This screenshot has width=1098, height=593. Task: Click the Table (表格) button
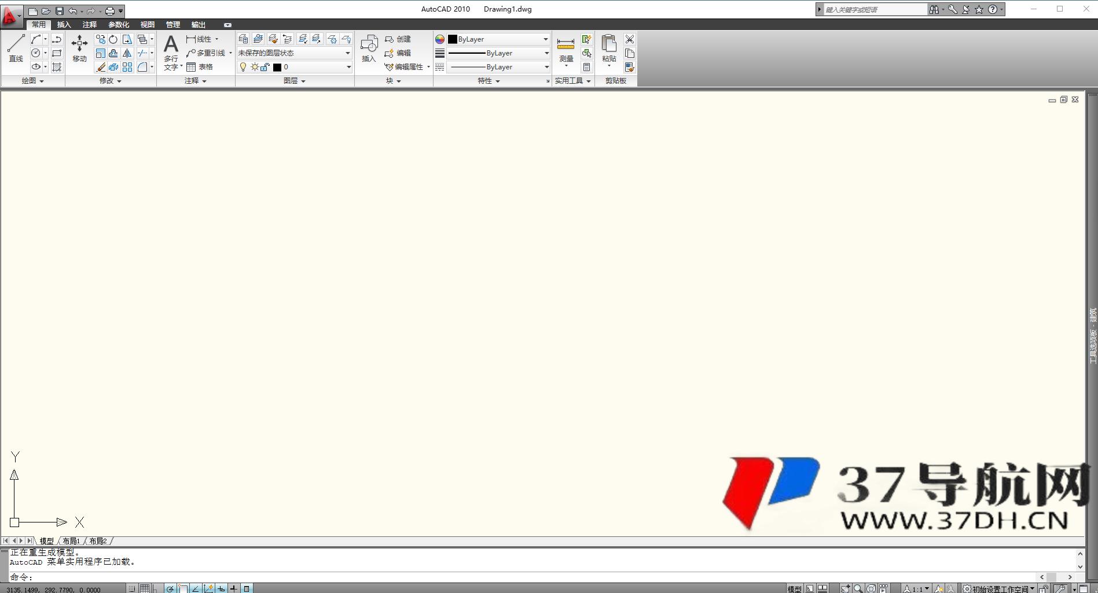pos(200,67)
